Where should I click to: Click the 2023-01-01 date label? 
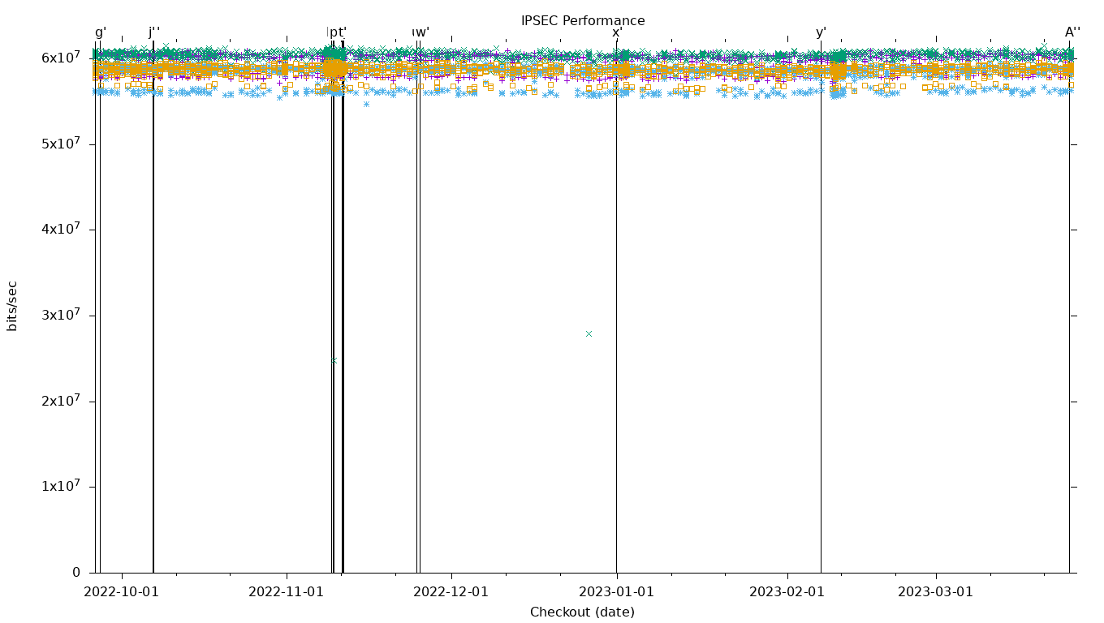coord(617,592)
